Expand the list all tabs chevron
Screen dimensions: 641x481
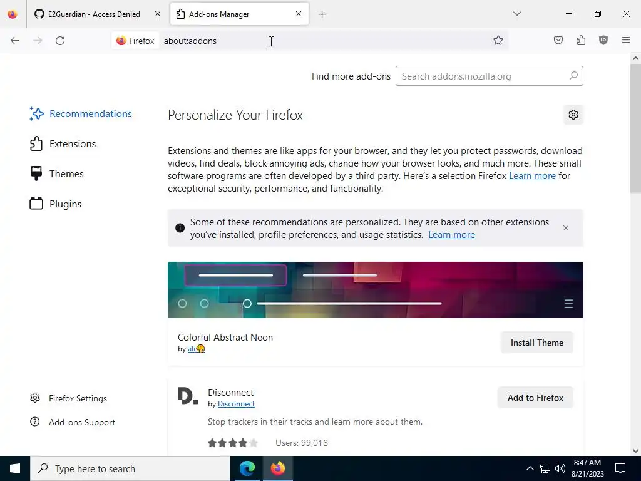point(516,14)
